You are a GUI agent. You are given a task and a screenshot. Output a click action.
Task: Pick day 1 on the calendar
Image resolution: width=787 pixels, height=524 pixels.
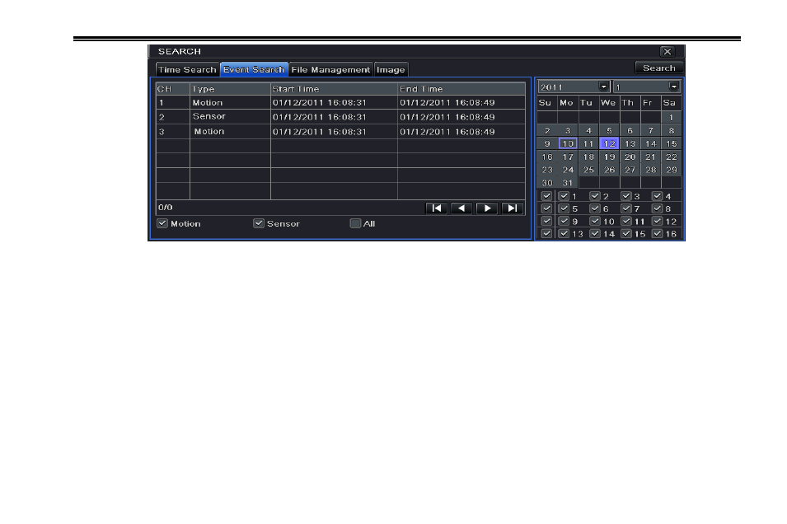671,118
